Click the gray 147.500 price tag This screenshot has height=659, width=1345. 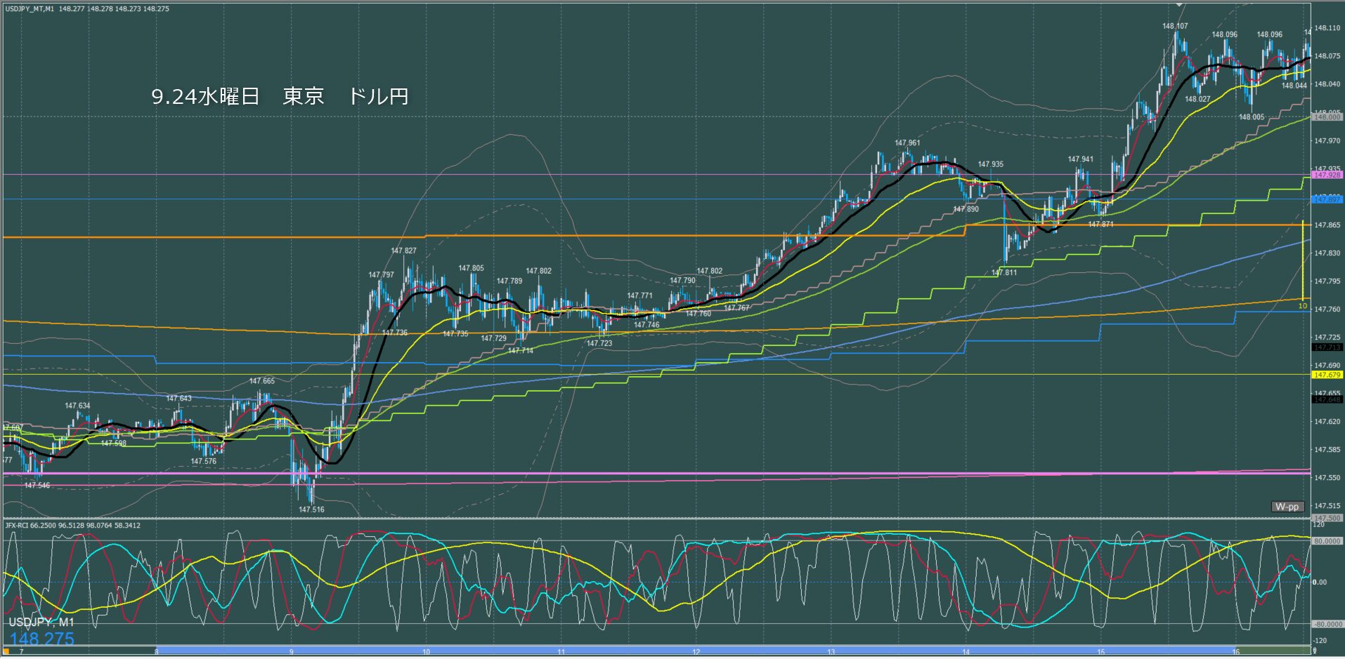point(1327,519)
